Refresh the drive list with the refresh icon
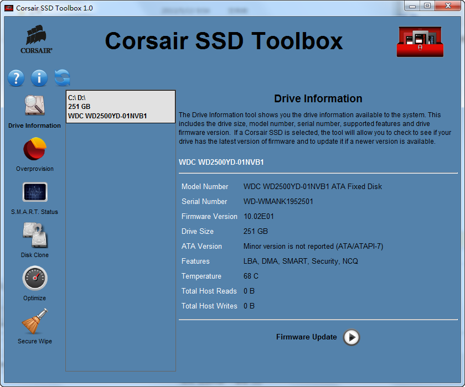 tap(62, 78)
